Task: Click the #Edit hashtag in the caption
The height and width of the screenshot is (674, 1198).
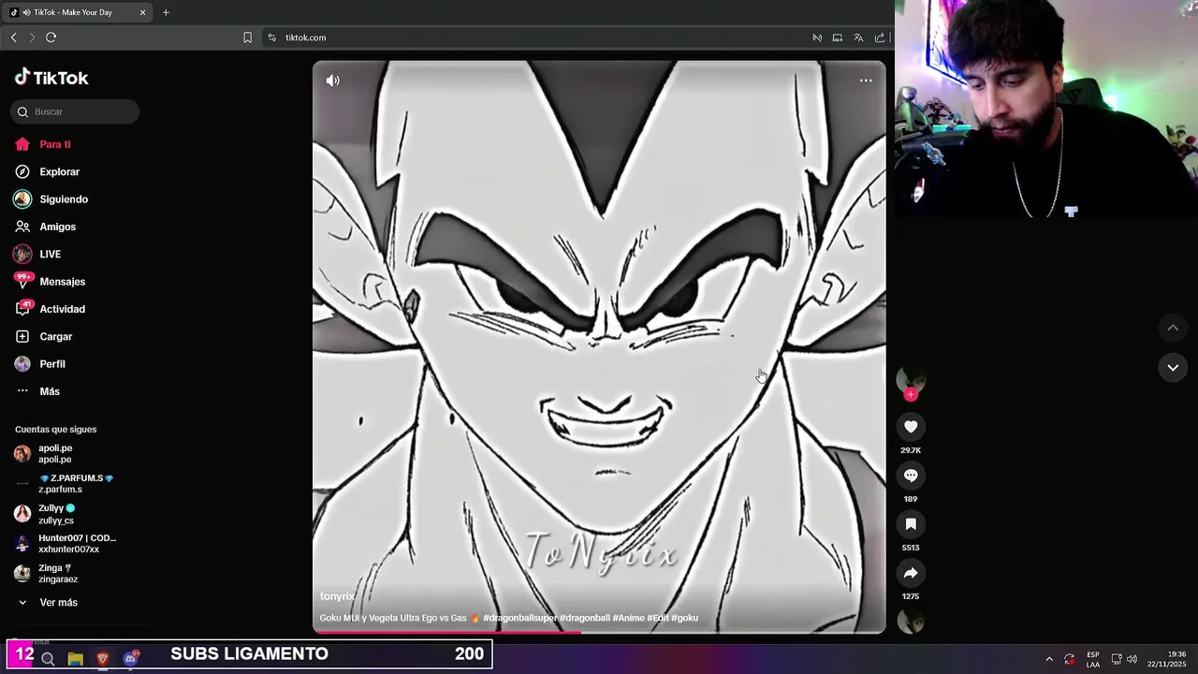Action: 658,618
